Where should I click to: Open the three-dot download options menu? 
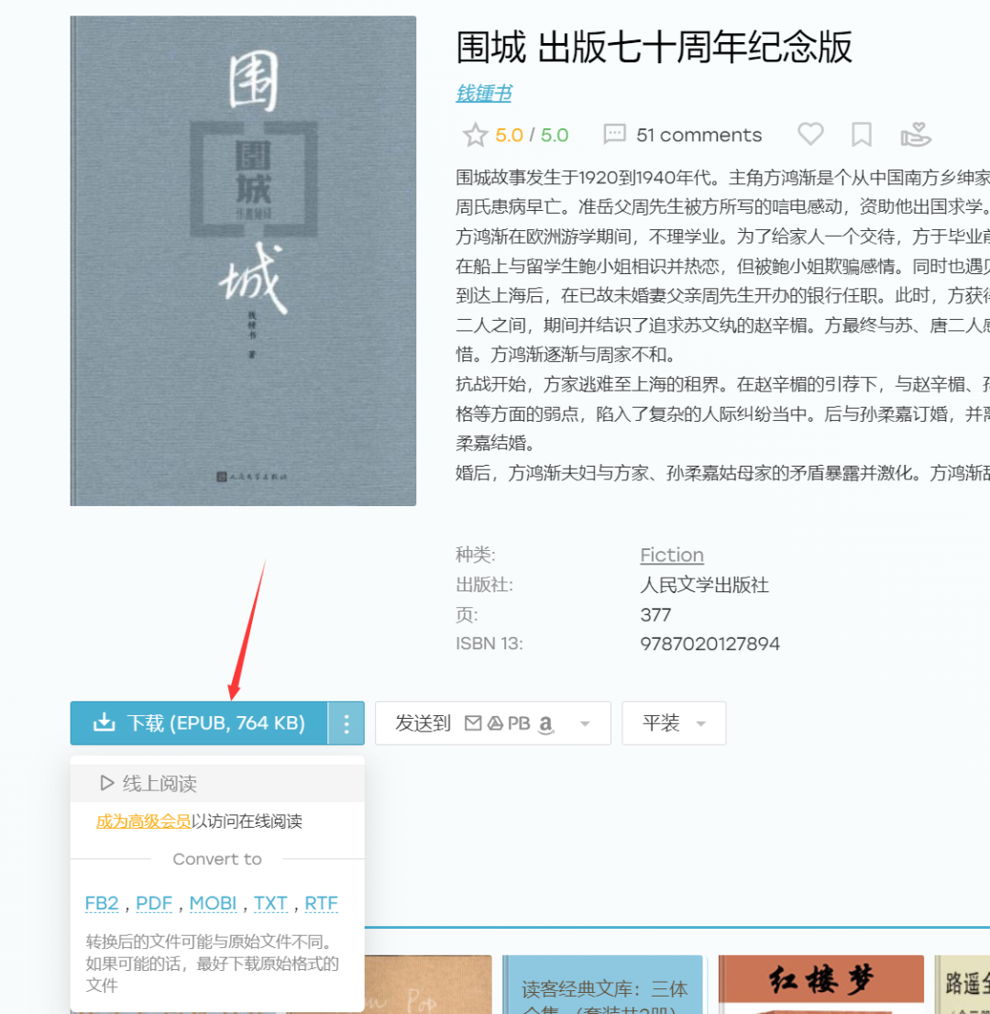(346, 723)
